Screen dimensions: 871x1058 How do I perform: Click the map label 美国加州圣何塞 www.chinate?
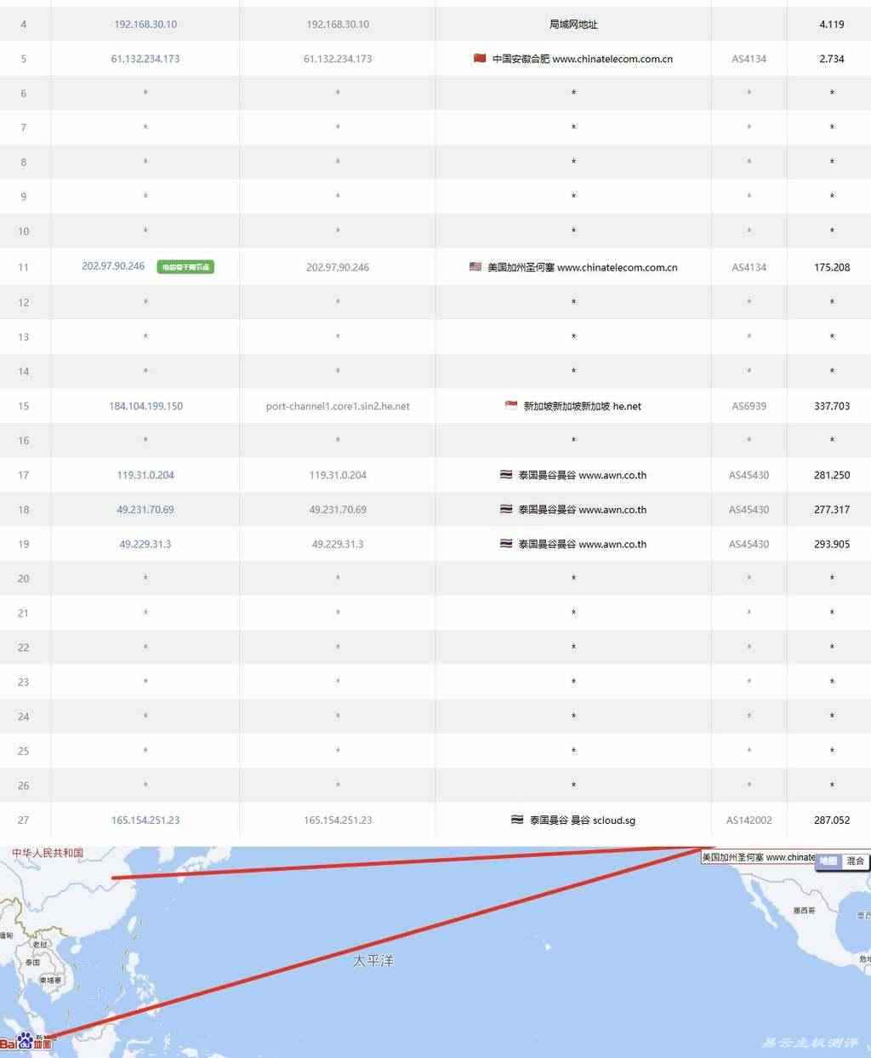758,857
